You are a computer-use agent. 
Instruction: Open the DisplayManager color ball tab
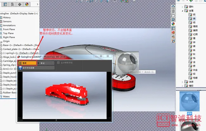(27, 4)
